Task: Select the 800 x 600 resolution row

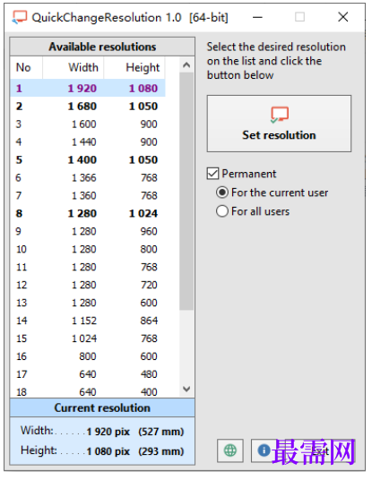Action: (x=88, y=356)
